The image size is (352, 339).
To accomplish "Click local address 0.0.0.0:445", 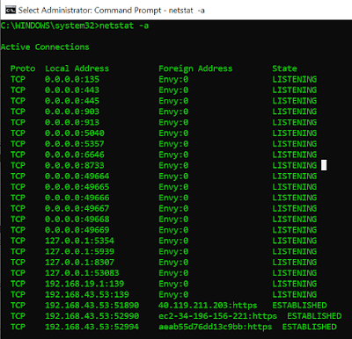I will coord(72,101).
